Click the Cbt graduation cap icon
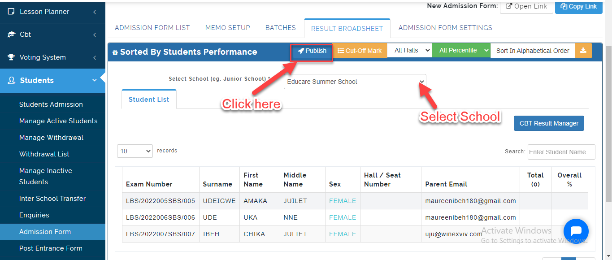 coord(11,35)
